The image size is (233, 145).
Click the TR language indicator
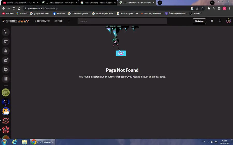[203, 142]
